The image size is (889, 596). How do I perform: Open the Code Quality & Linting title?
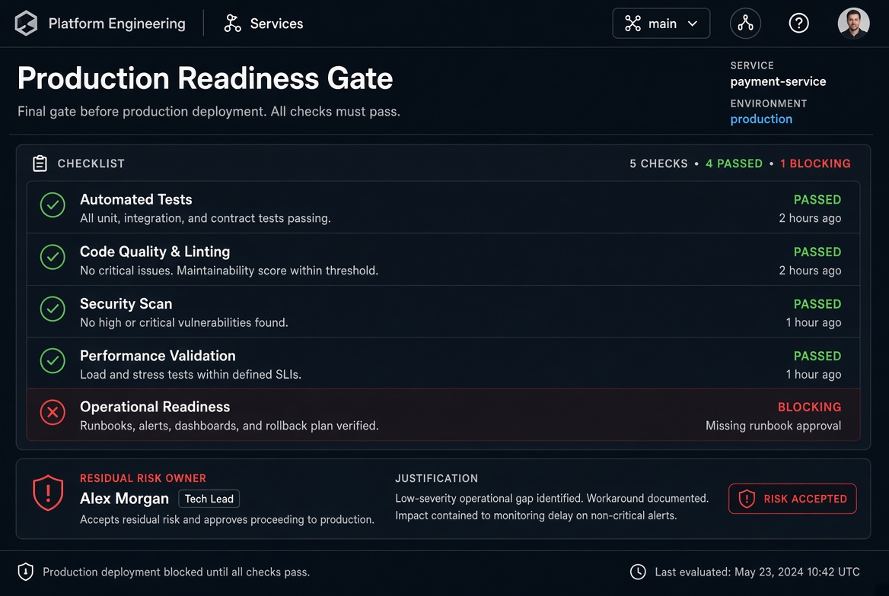click(x=155, y=252)
